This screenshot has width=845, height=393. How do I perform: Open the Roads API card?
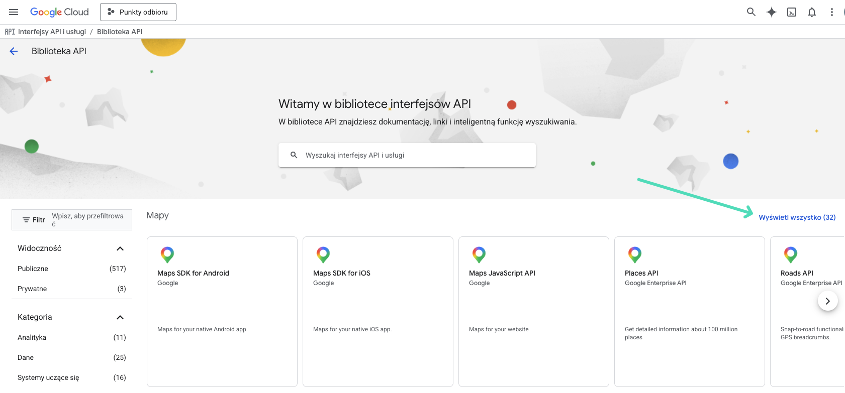pyautogui.click(x=807, y=312)
